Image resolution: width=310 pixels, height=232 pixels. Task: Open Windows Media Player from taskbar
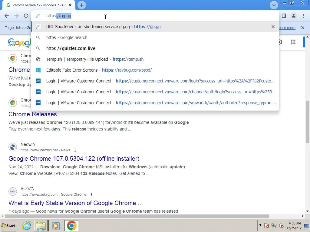pos(56,225)
